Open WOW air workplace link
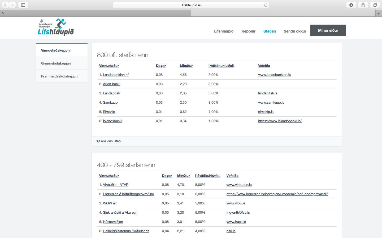 coord(110,203)
